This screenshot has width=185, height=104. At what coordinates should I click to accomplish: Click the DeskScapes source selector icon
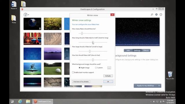click(x=25, y=15)
